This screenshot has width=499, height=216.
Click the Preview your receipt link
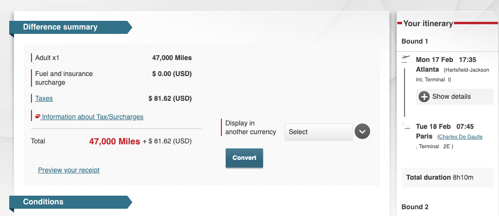point(69,170)
